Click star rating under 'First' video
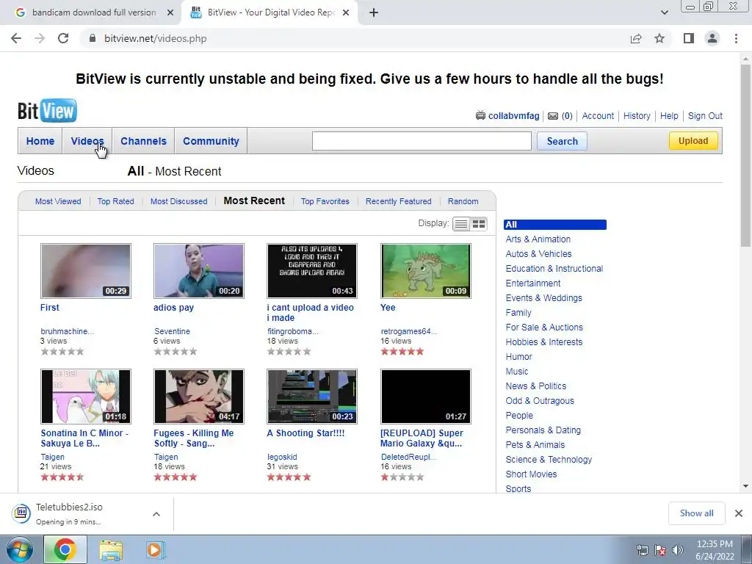The height and width of the screenshot is (564, 752). [62, 352]
